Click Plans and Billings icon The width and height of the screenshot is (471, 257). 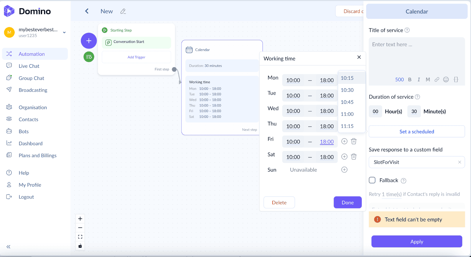[x=9, y=155]
